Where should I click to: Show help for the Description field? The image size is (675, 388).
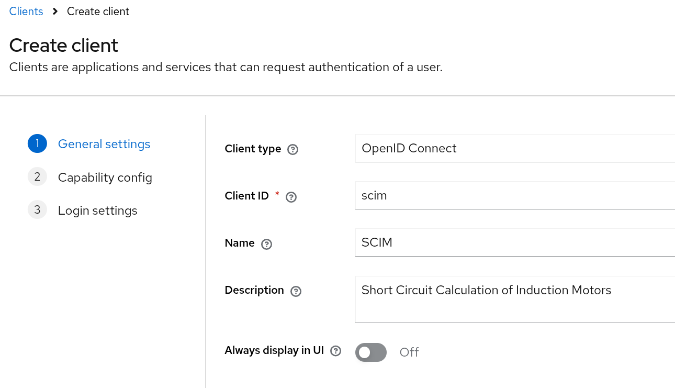(296, 291)
